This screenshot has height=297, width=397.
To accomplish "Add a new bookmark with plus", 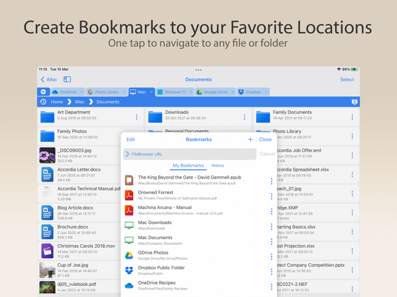I will (x=250, y=139).
